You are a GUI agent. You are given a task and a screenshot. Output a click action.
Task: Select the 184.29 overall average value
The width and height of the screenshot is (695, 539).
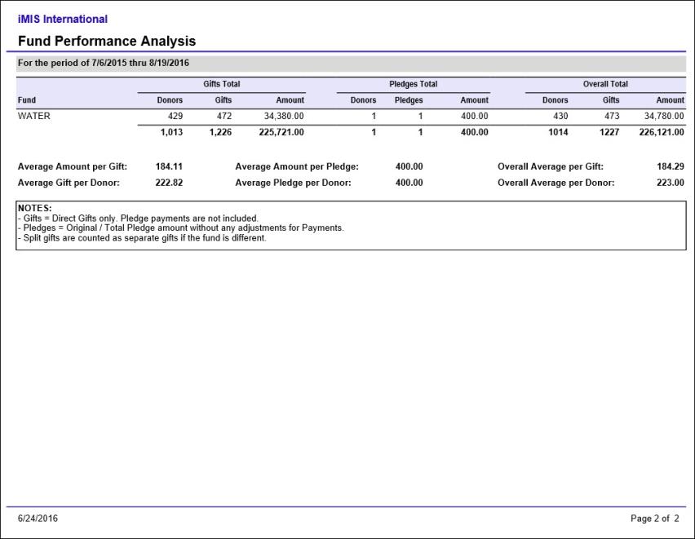click(x=671, y=166)
